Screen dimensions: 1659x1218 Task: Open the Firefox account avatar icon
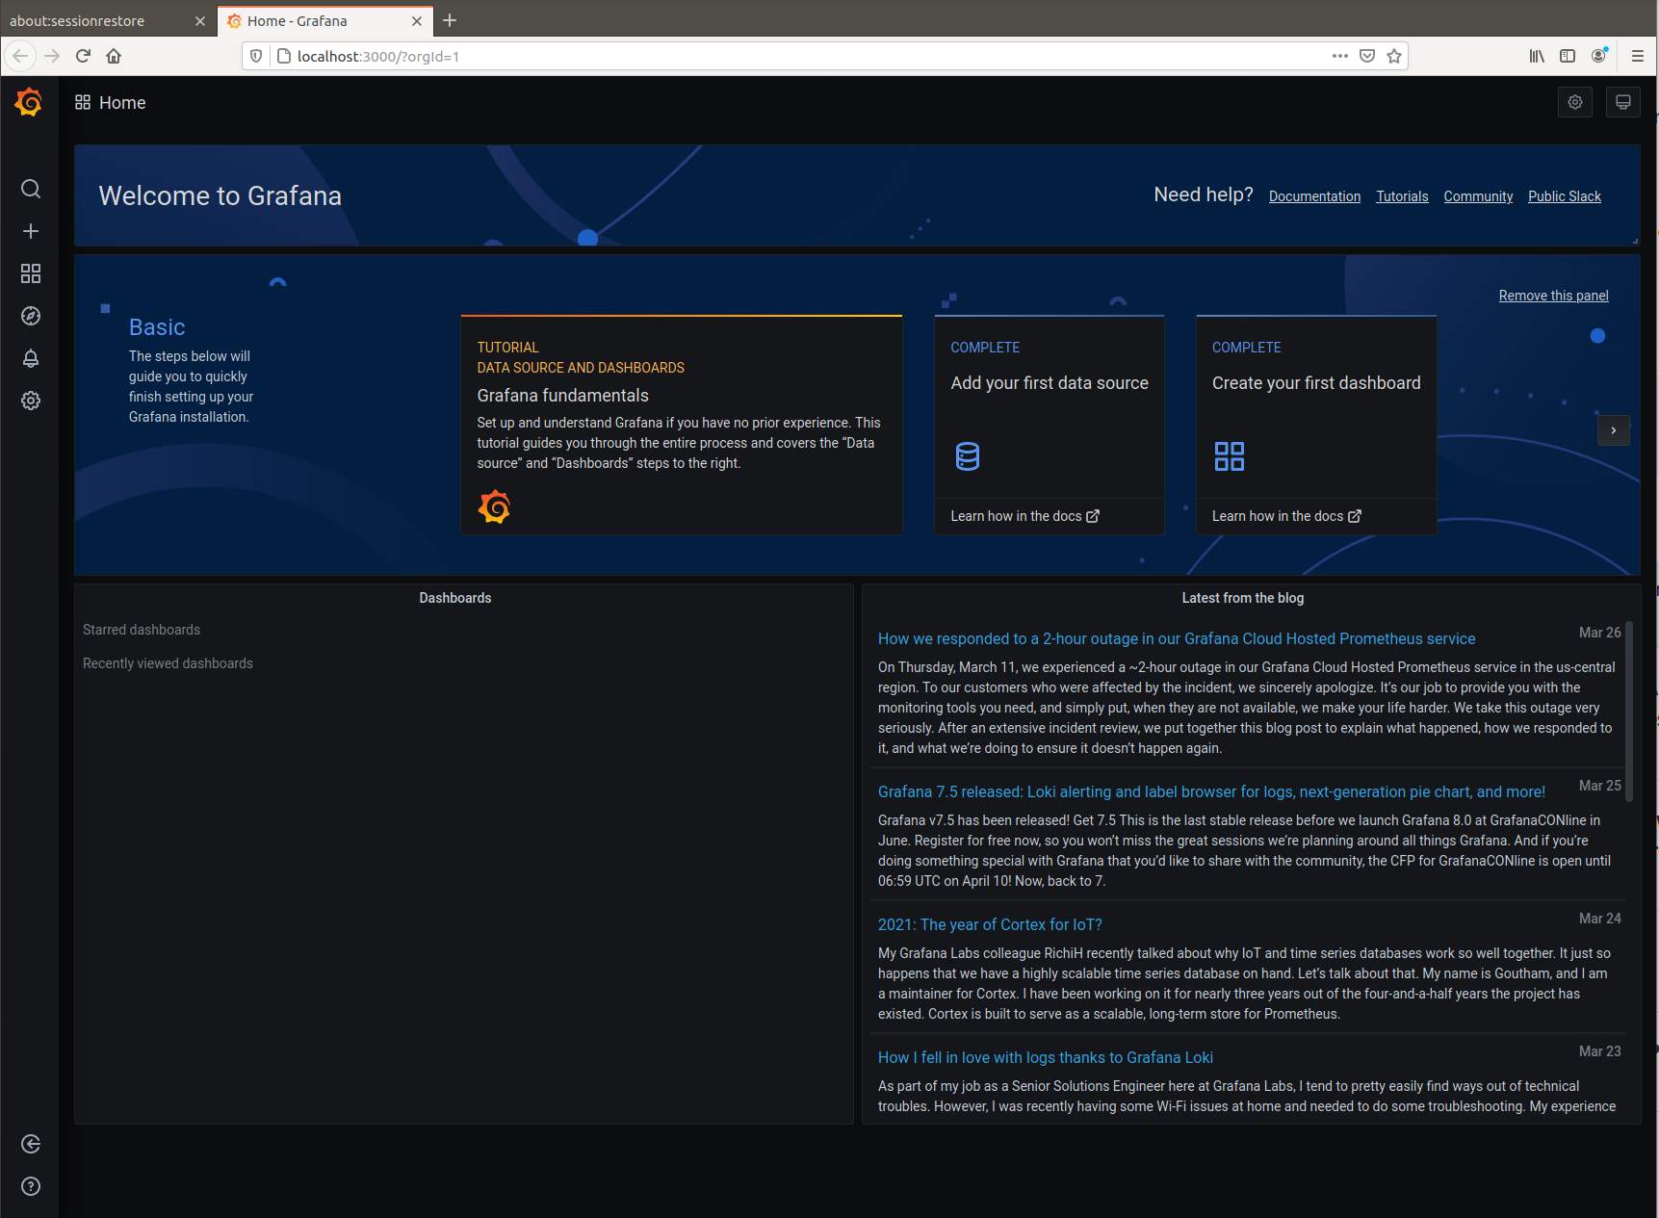[1599, 56]
